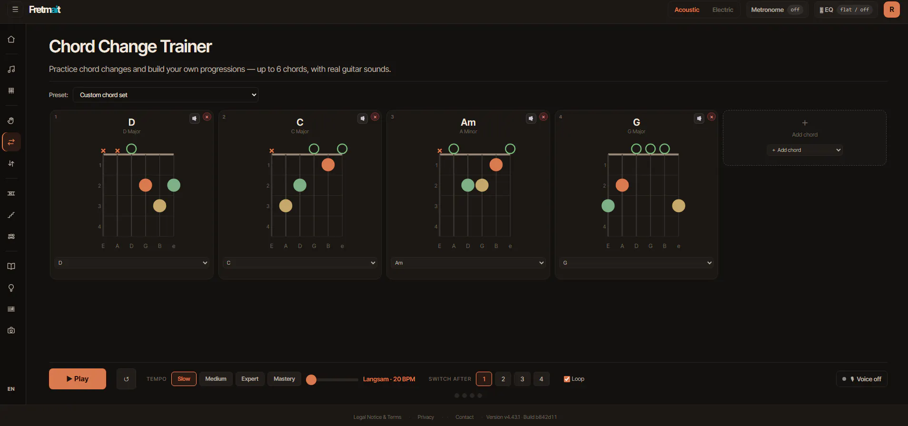The image size is (908, 426).
Task: Toggle Voice off button
Action: coord(861,379)
